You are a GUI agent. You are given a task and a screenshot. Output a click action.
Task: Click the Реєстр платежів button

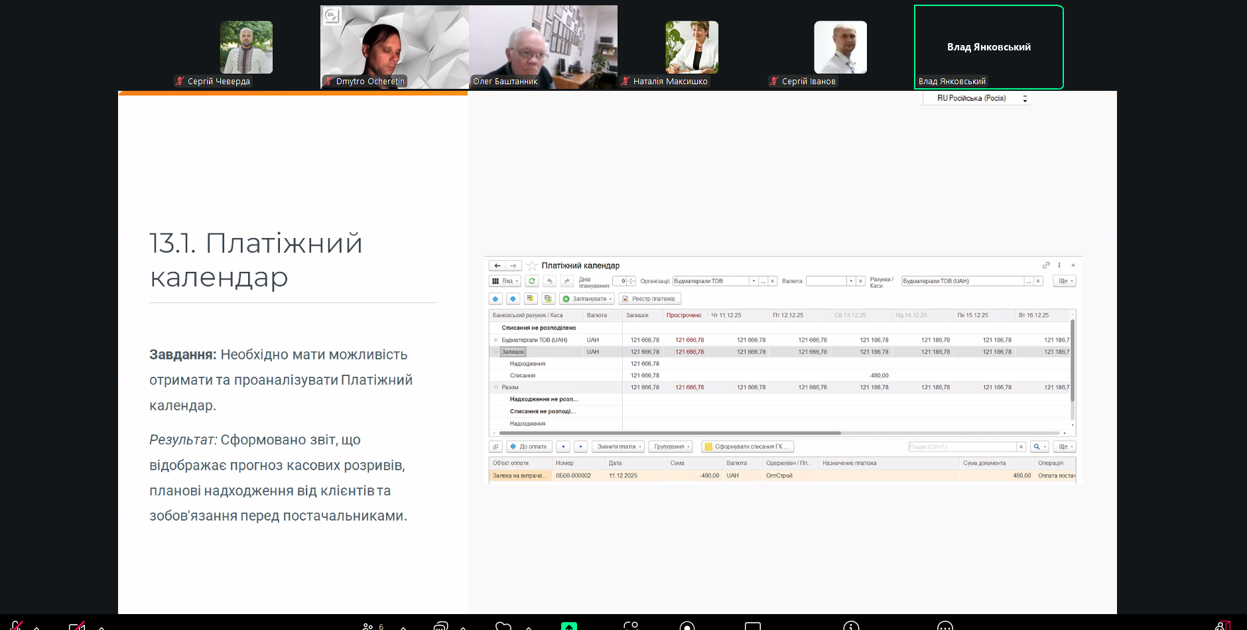pos(649,299)
